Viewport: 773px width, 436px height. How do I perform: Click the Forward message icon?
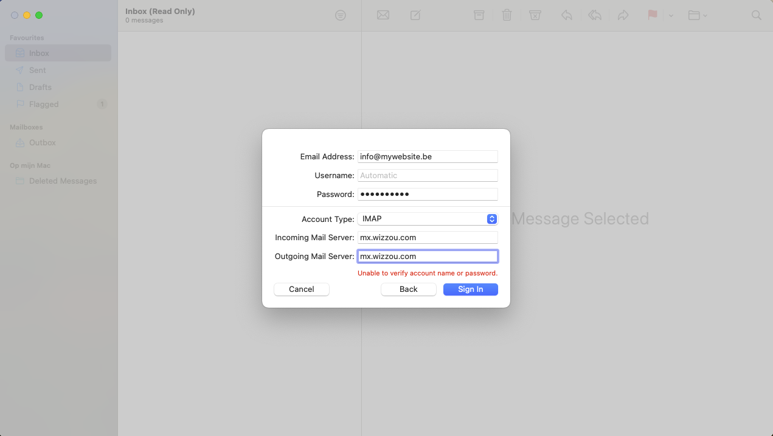click(x=623, y=15)
